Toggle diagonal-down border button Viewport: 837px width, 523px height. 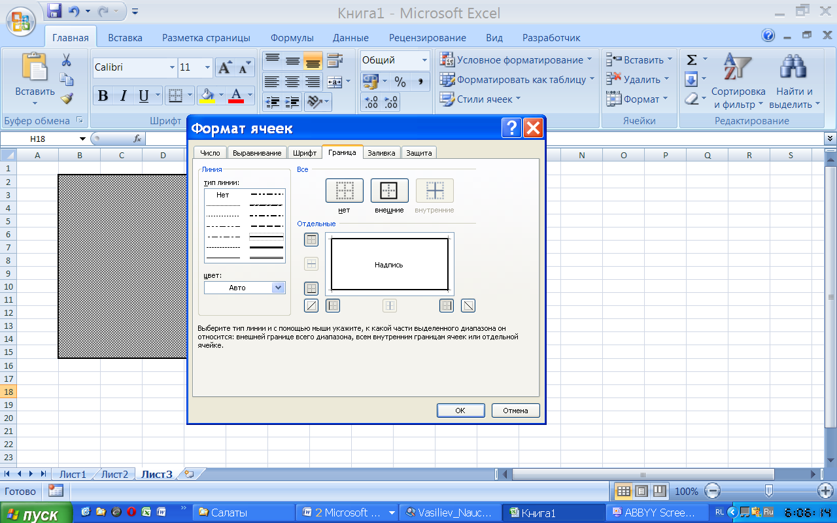(x=468, y=305)
